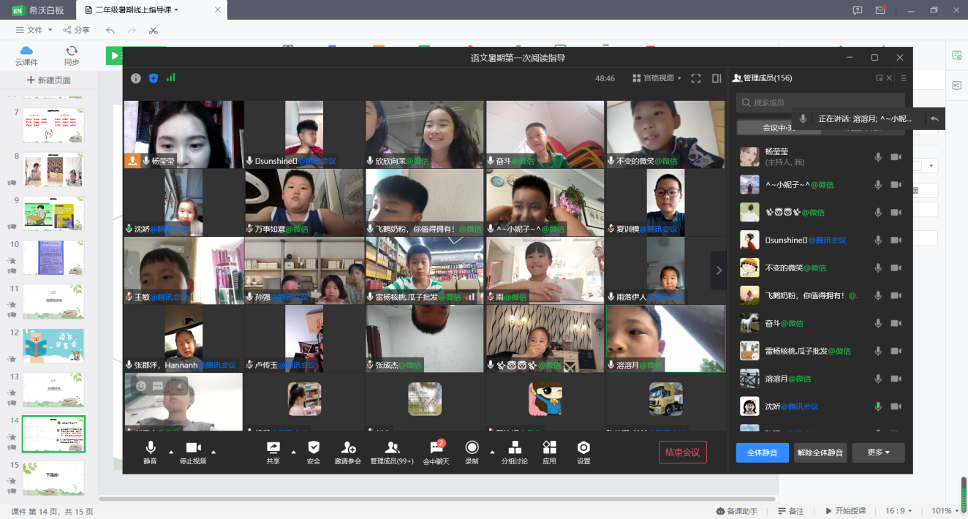Click 开始授课 in the status bar
The width and height of the screenshot is (968, 519).
(845, 511)
